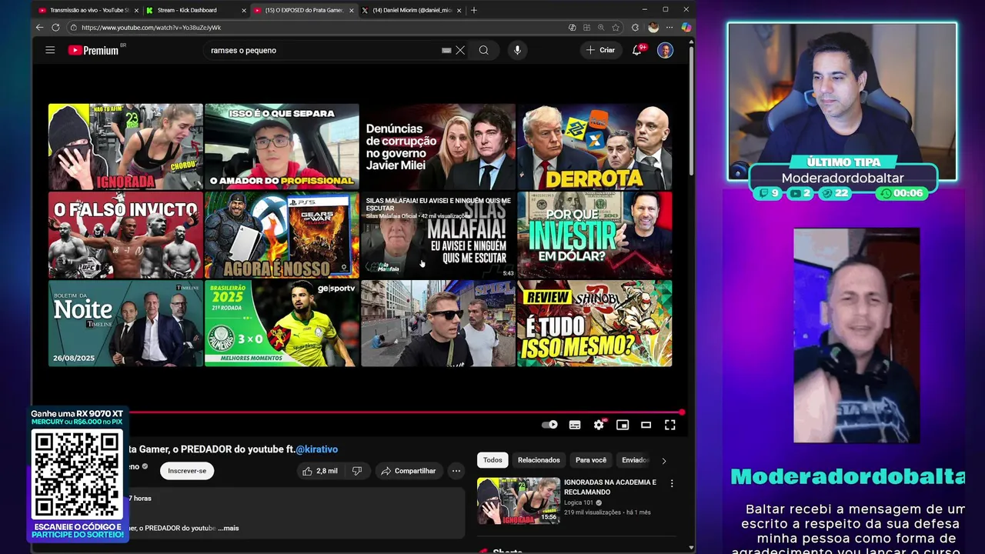The width and height of the screenshot is (985, 554).
Task: Open options for IGNORADAS NA ACADEMIA video
Action: pos(672,484)
